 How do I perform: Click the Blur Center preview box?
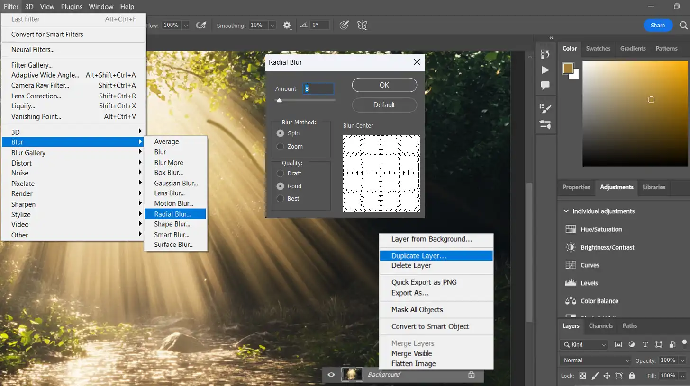pyautogui.click(x=381, y=173)
